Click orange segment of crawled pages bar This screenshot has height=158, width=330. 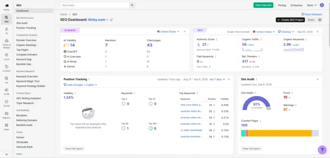[x=280, y=133]
